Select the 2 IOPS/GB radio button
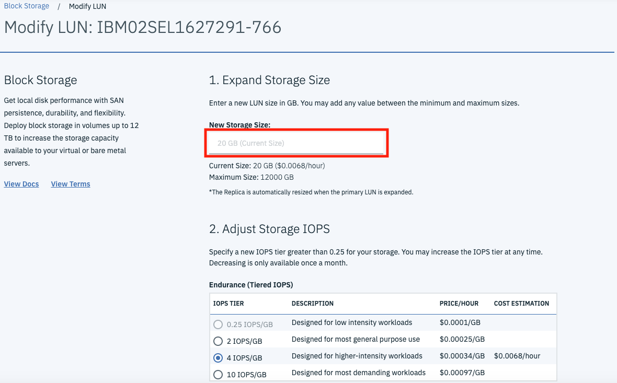Screen dimensions: 617x383 click(218, 341)
